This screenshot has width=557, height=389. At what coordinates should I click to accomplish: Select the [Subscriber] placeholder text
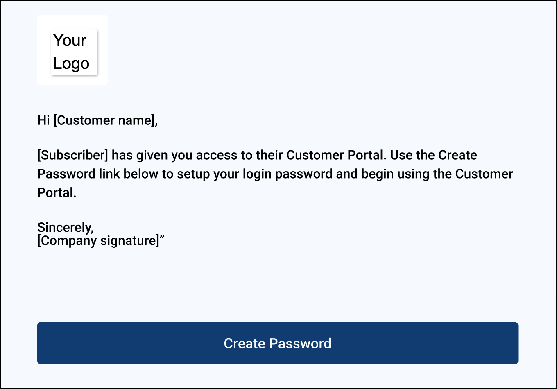click(72, 155)
